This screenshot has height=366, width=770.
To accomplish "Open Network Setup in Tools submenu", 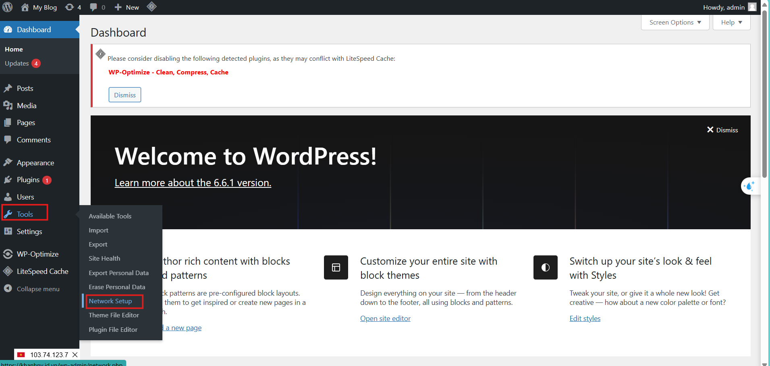I will (110, 301).
